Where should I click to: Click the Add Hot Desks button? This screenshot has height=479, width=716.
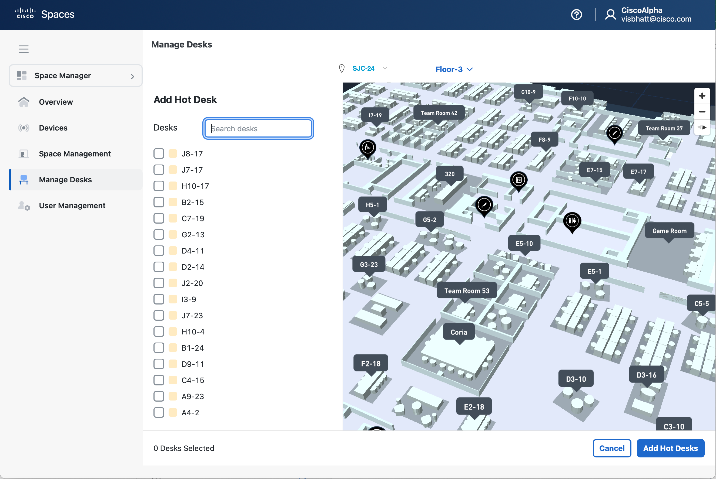click(x=670, y=448)
